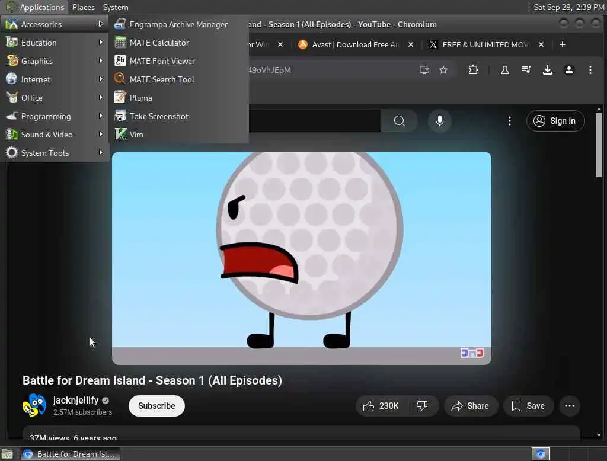Click the 2.57M subscribers text
Image resolution: width=607 pixels, height=461 pixels.
coord(82,412)
